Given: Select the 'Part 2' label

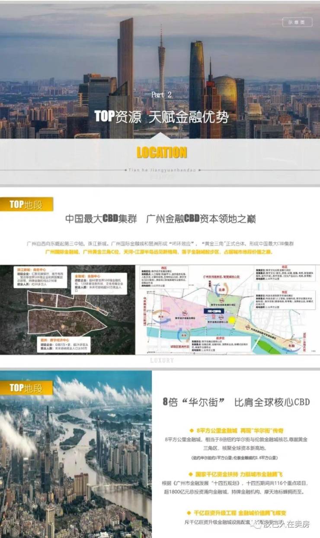Looking at the screenshot, I should click(x=161, y=95).
